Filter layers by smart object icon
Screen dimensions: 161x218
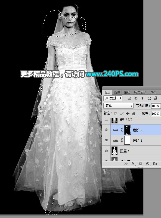pyautogui.click(x=156, y=98)
